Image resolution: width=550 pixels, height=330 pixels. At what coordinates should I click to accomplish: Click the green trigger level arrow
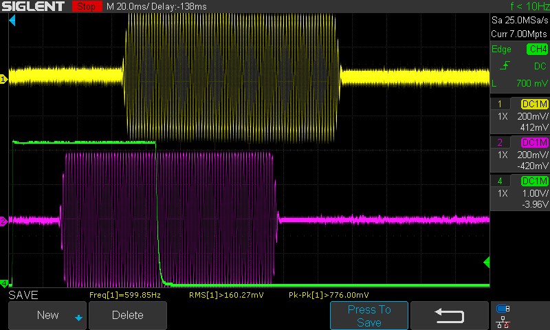click(487, 262)
